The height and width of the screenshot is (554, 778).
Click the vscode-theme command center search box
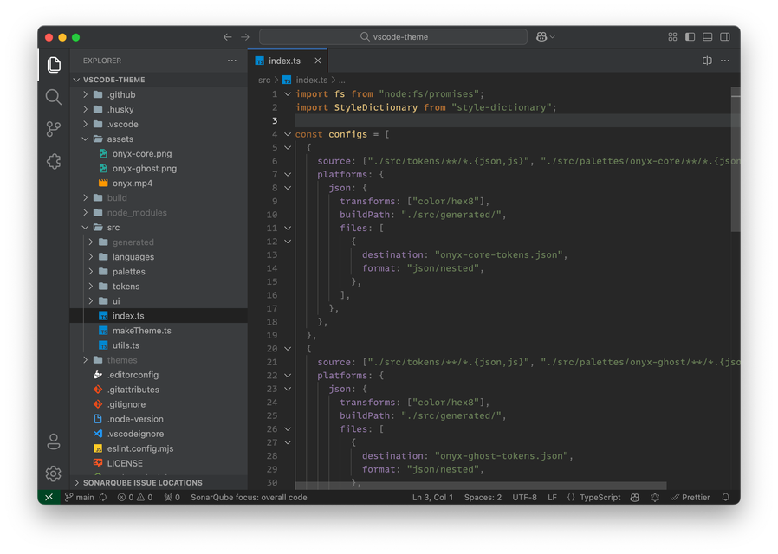click(x=393, y=37)
